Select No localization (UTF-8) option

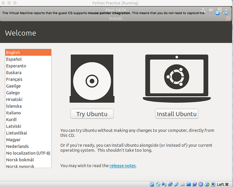click(28, 153)
